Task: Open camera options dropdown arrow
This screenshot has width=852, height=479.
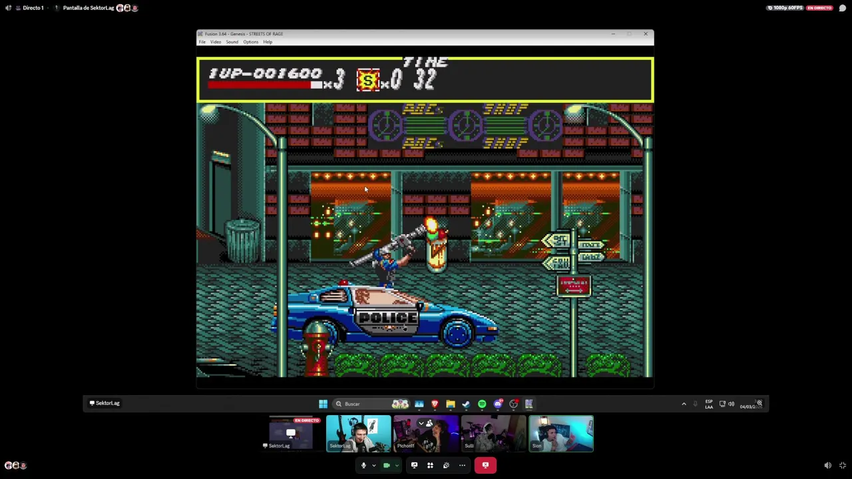Action: [x=397, y=466]
